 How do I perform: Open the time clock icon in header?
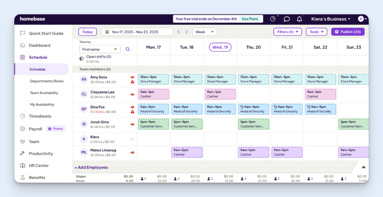pyautogui.click(x=273, y=19)
